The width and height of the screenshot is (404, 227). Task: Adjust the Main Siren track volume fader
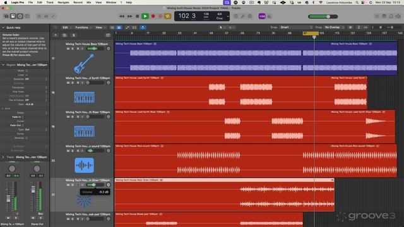click(x=95, y=185)
